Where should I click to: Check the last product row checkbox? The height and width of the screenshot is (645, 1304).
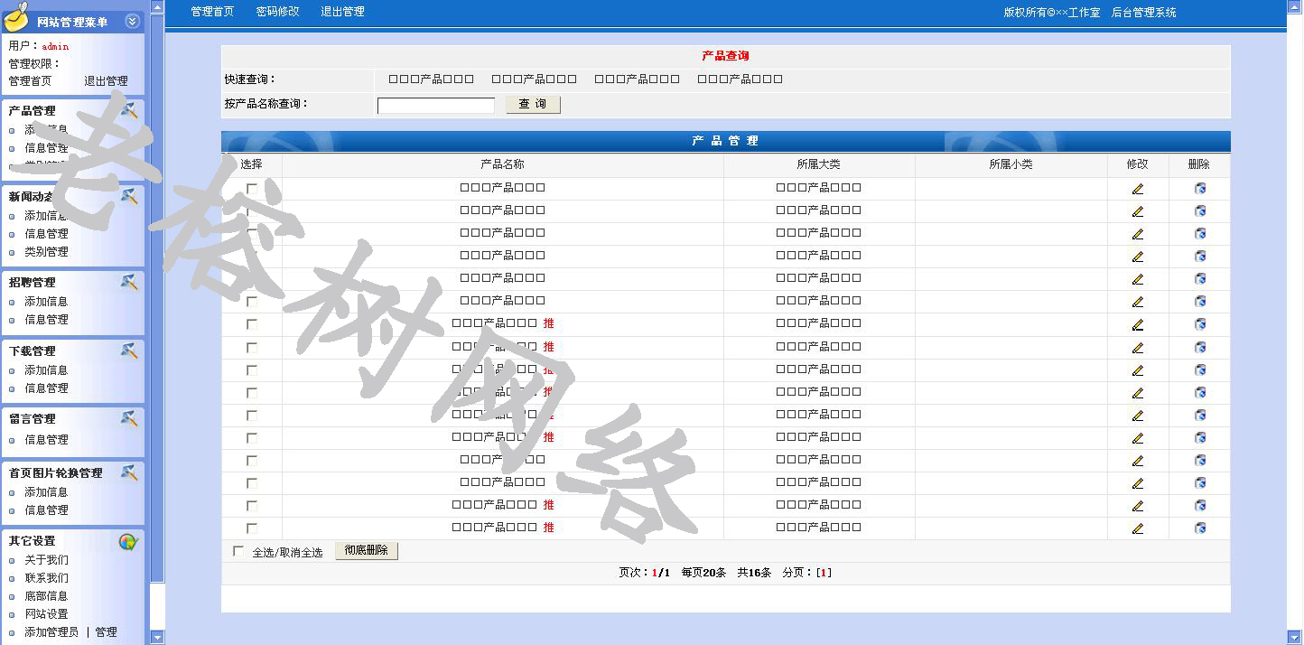(x=252, y=528)
